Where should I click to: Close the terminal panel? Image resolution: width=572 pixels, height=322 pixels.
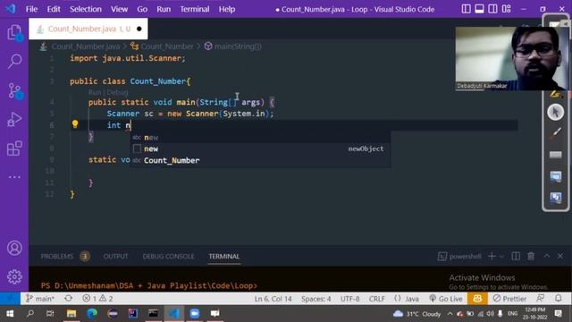(x=560, y=257)
